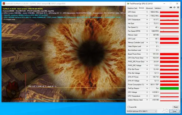Click the Board Power Draw history graph
This screenshot has height=115, width=182.
(x=169, y=54)
